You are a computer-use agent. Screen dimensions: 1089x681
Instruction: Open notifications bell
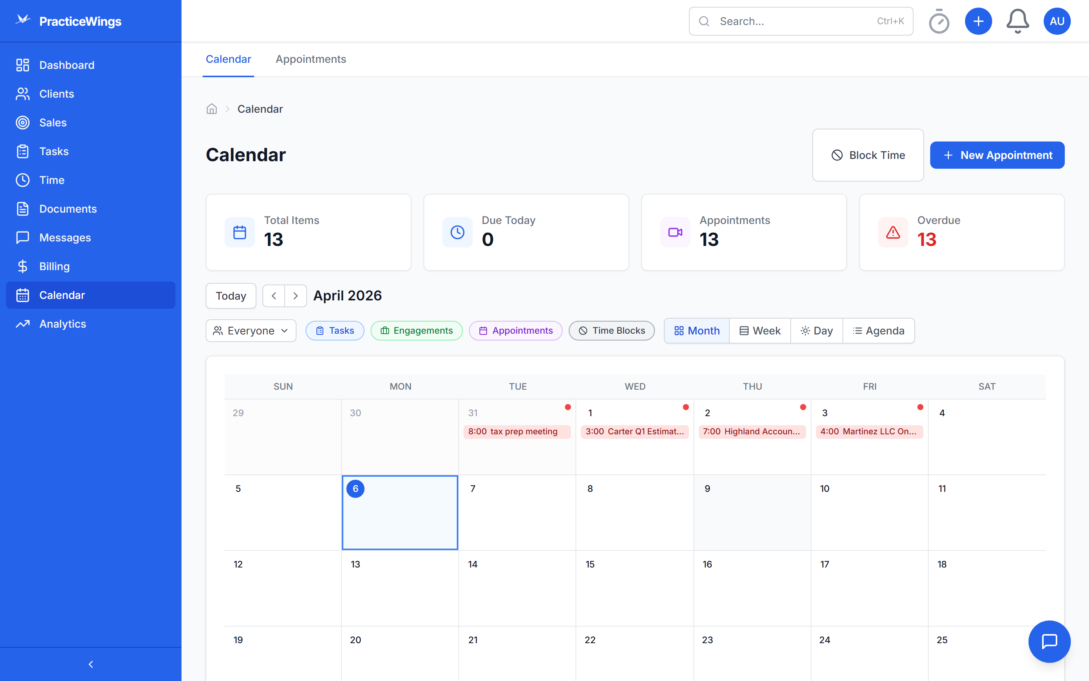(x=1018, y=21)
